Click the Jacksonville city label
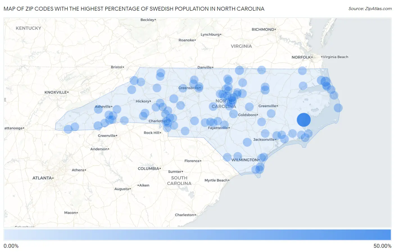The image size is (395, 252). click(x=264, y=140)
